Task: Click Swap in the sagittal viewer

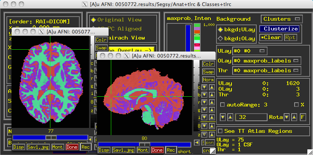Action: coord(209,72)
